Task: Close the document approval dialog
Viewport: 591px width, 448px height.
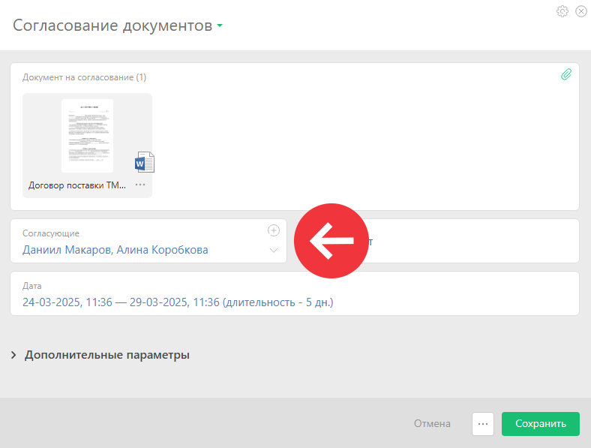Action: (x=581, y=11)
